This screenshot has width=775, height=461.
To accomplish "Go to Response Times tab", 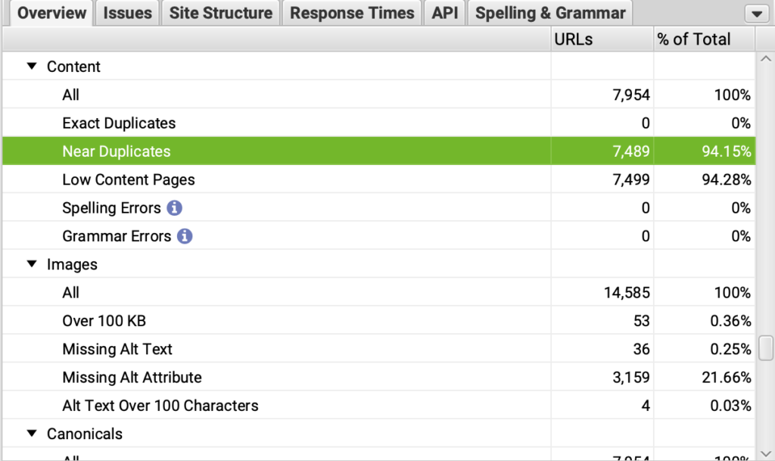I will coord(352,13).
